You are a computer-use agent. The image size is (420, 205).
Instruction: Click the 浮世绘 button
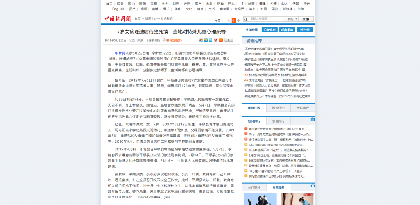tap(305, 30)
